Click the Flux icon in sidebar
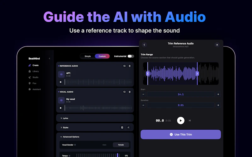This screenshot has height=157, width=252. point(30,83)
